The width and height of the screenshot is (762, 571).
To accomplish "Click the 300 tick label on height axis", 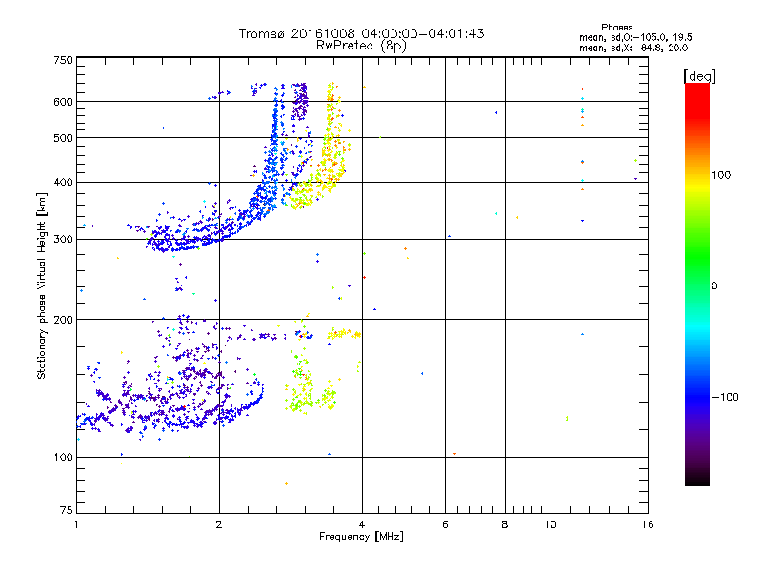I will click(x=63, y=239).
